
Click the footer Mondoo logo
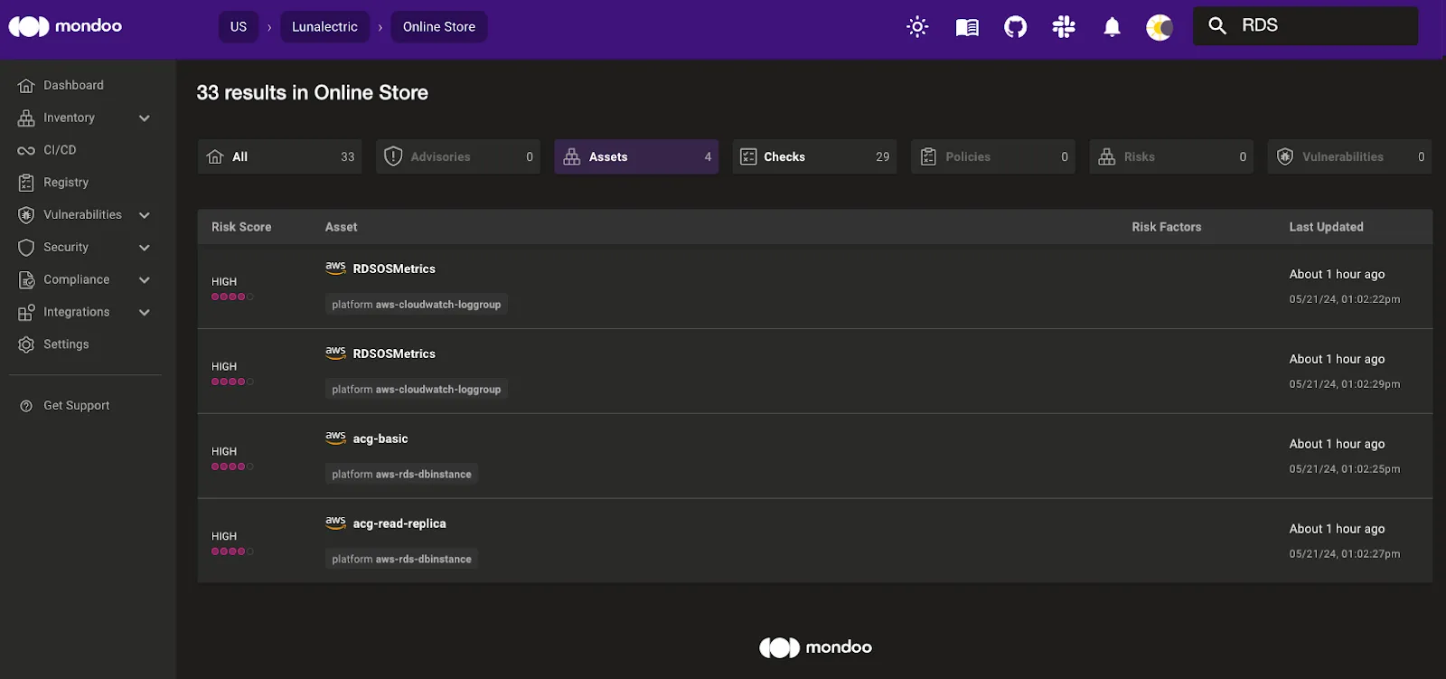click(815, 647)
